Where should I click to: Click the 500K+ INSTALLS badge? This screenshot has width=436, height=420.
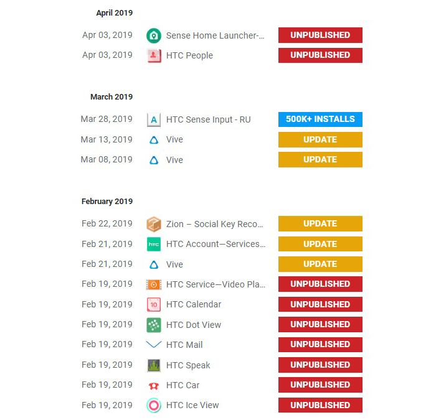pos(320,119)
